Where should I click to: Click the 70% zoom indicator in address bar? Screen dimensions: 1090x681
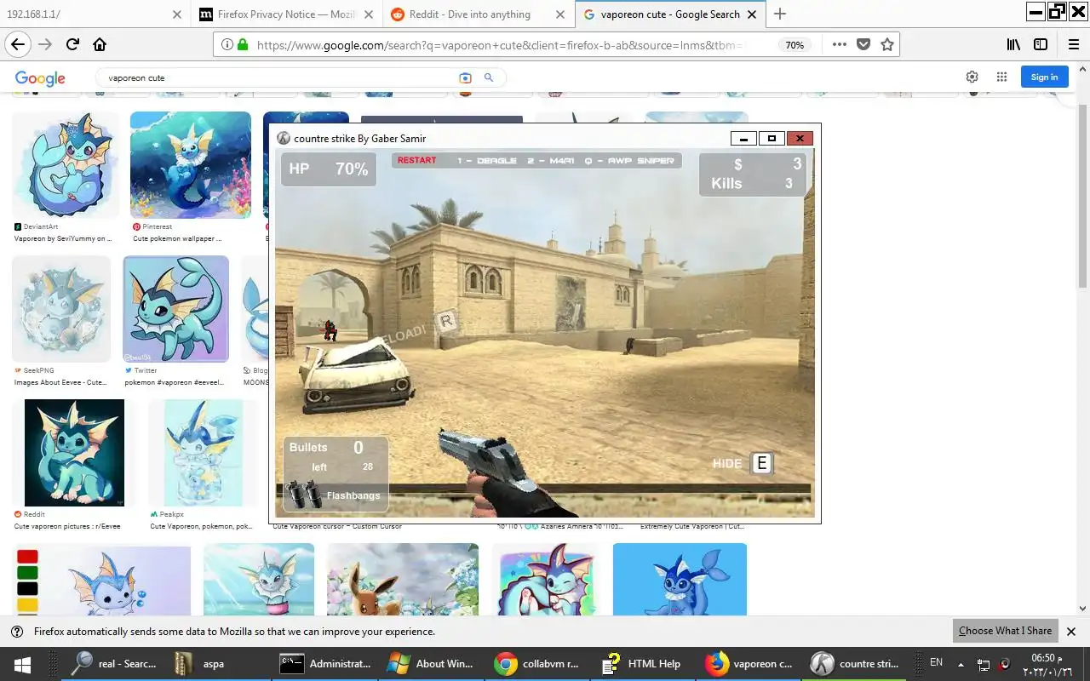point(795,45)
